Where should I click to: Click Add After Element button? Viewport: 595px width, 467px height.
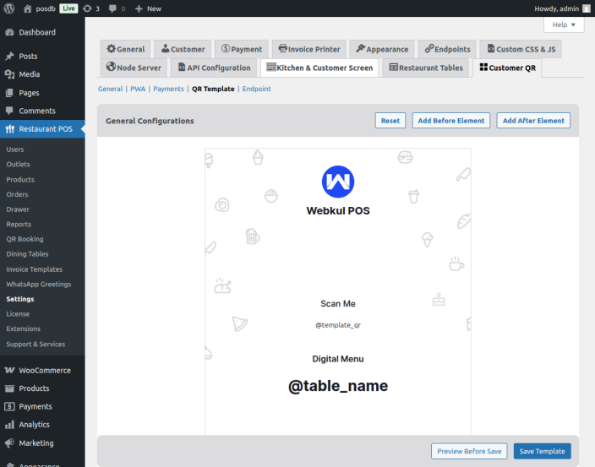point(533,121)
